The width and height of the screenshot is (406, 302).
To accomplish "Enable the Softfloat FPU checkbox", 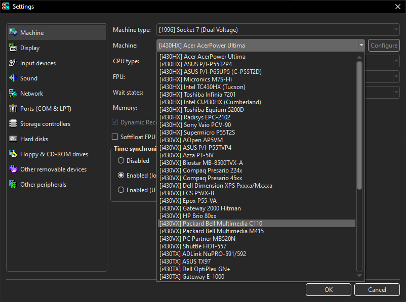I will (115, 137).
